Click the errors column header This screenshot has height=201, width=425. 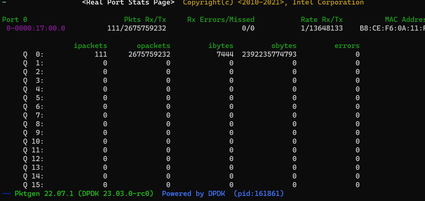coord(347,46)
